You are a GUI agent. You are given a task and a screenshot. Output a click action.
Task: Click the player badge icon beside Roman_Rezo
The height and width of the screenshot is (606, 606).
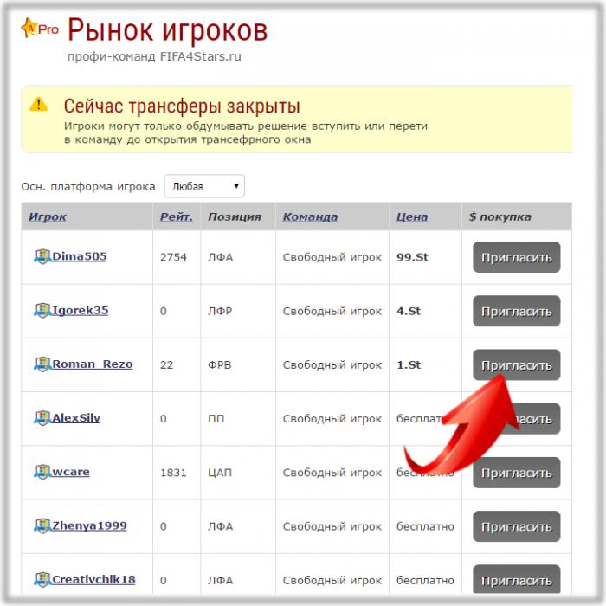pos(42,364)
